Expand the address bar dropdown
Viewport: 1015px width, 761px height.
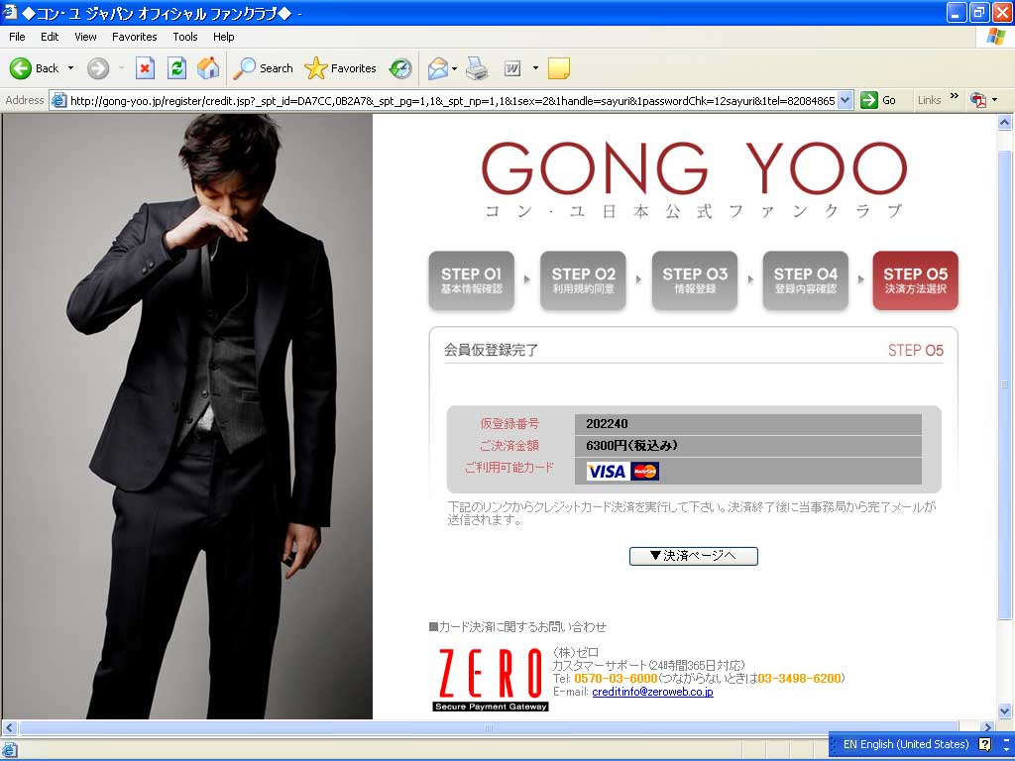pos(845,100)
